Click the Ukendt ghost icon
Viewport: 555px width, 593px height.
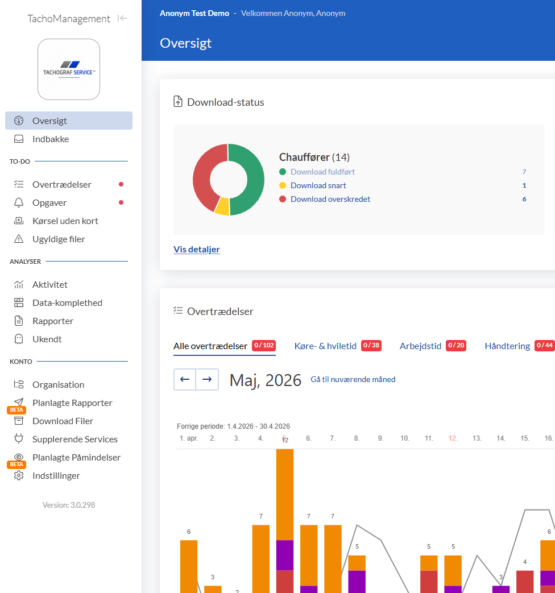19,339
